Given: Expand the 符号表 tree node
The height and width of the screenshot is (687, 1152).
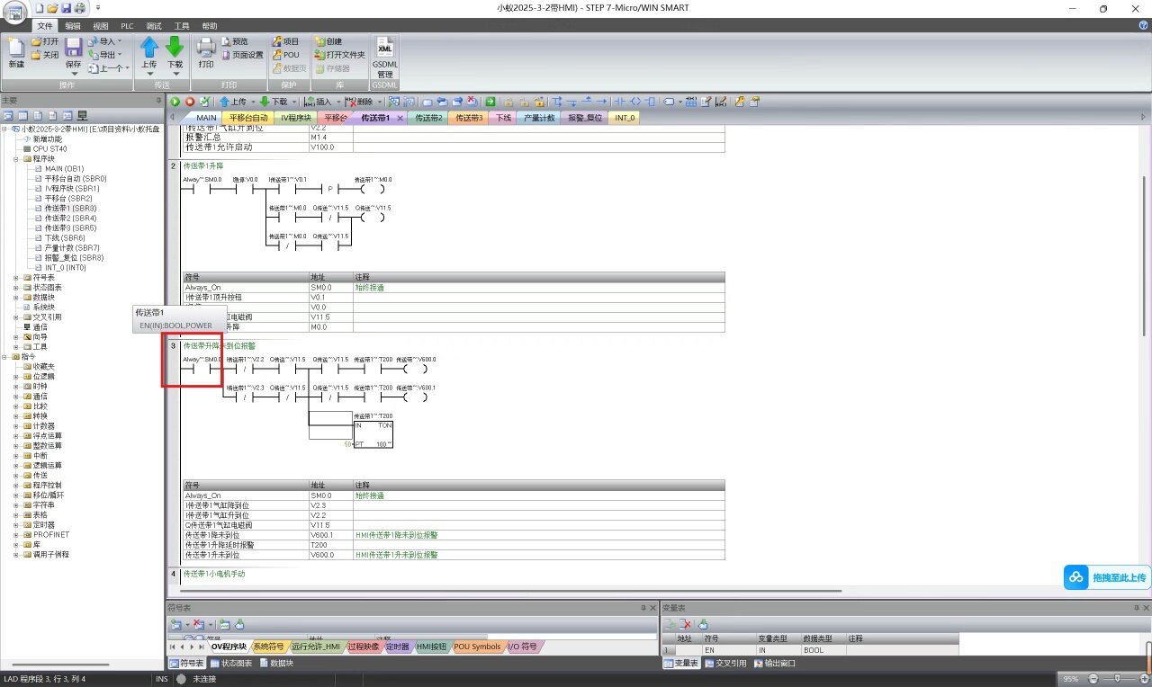Looking at the screenshot, I should click(16, 277).
